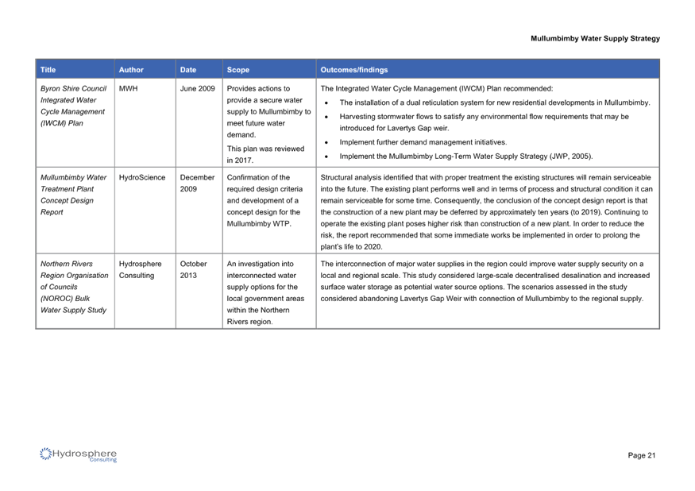
Task: Click findings paragraph starting 'Structural analysis identified'
Action: click(x=487, y=212)
